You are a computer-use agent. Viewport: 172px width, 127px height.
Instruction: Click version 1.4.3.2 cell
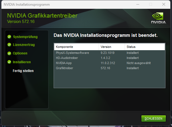click(106, 58)
